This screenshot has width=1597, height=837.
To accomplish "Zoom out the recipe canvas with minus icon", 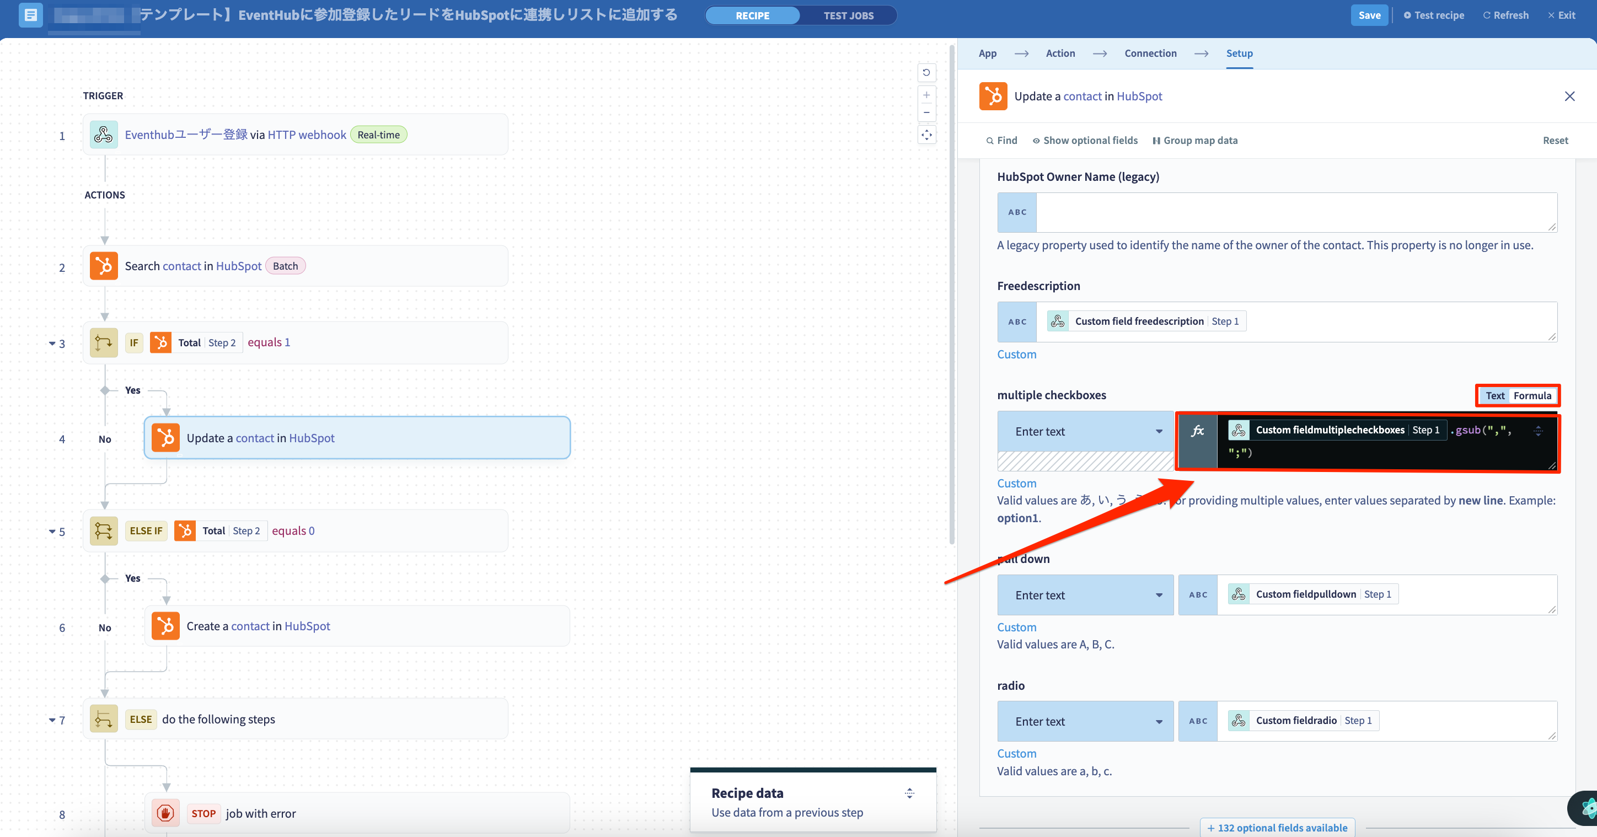I will (x=926, y=112).
